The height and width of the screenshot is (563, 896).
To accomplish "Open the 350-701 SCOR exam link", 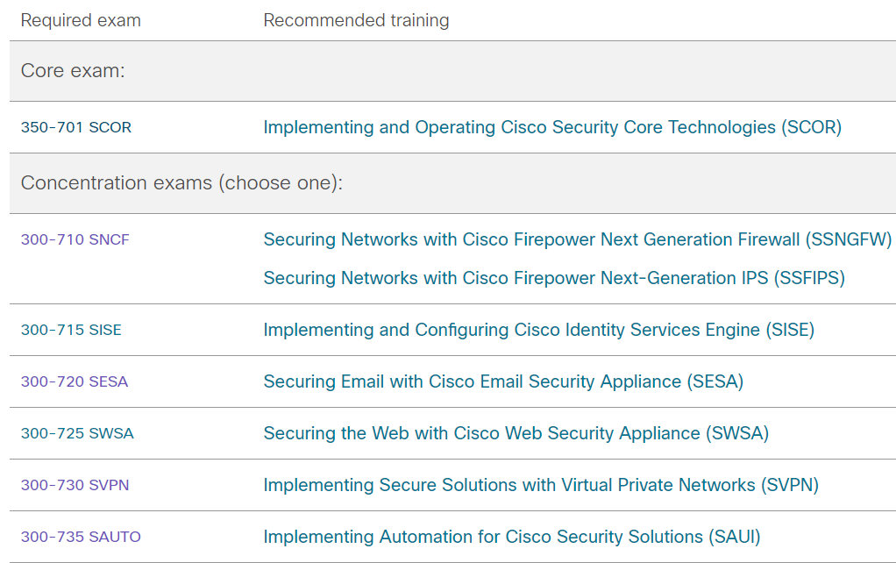I will click(x=75, y=128).
